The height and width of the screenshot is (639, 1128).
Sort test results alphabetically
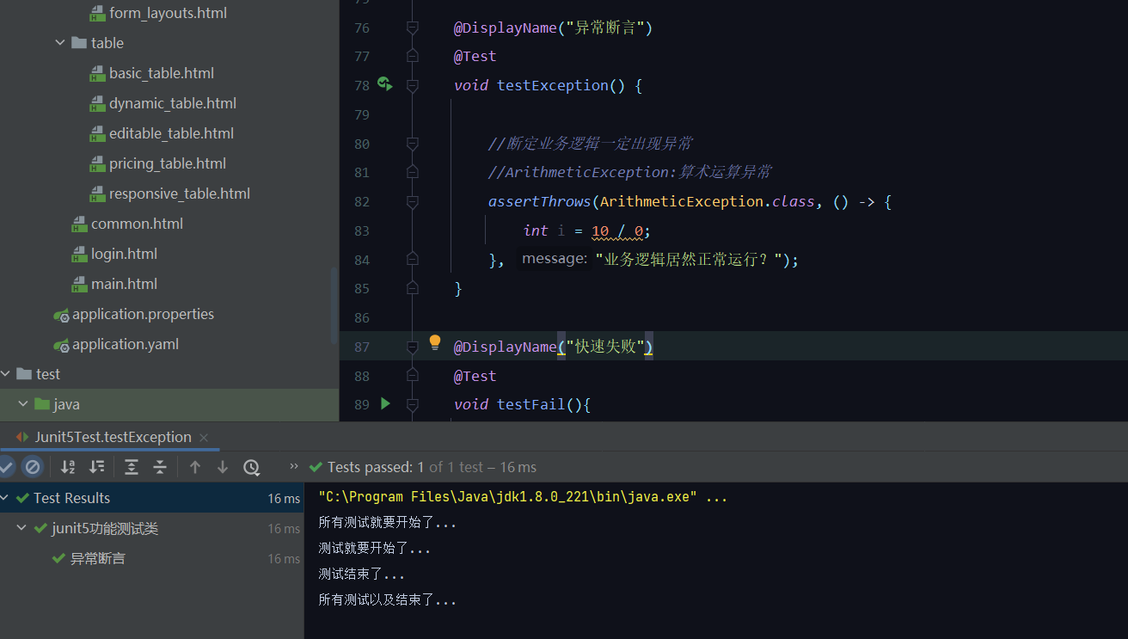pos(68,467)
